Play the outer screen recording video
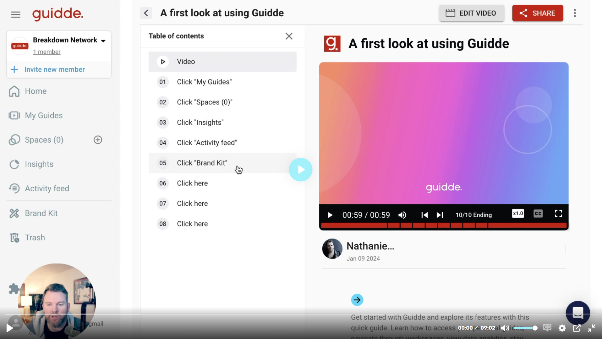 tap(9, 328)
